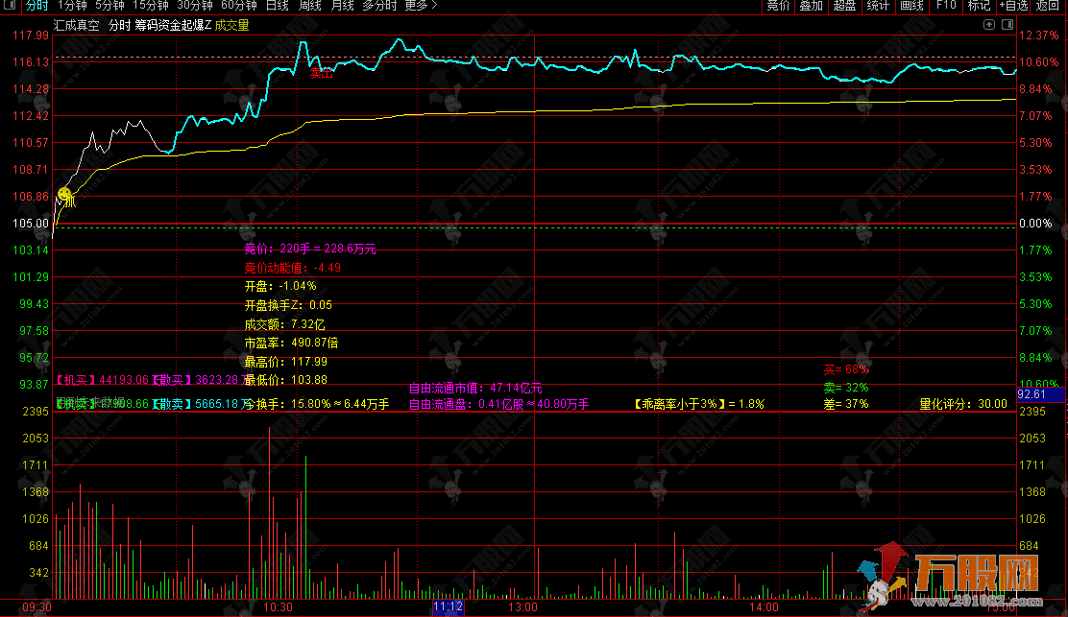Click the 自由流通市值: 47.14亿元 text
Image resolution: width=1068 pixels, height=617 pixels.
point(475,389)
